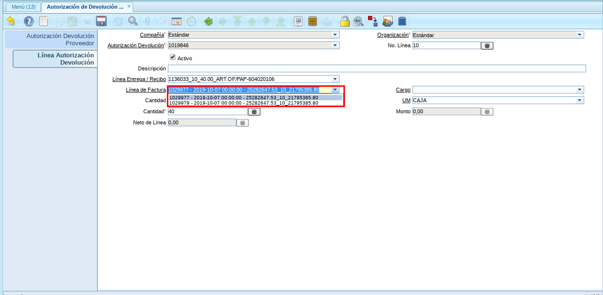
Task: Open the Autorización Devolución Proveedor side tab
Action: [x=51, y=40]
